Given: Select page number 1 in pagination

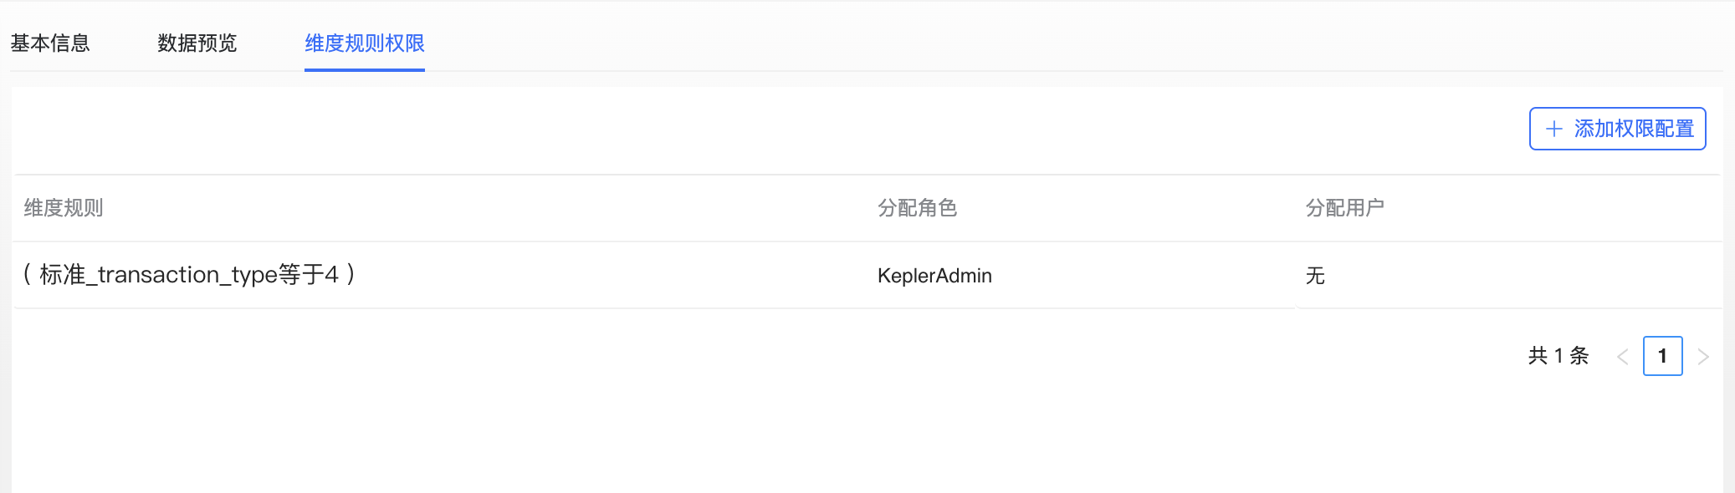Looking at the screenshot, I should coord(1663,356).
